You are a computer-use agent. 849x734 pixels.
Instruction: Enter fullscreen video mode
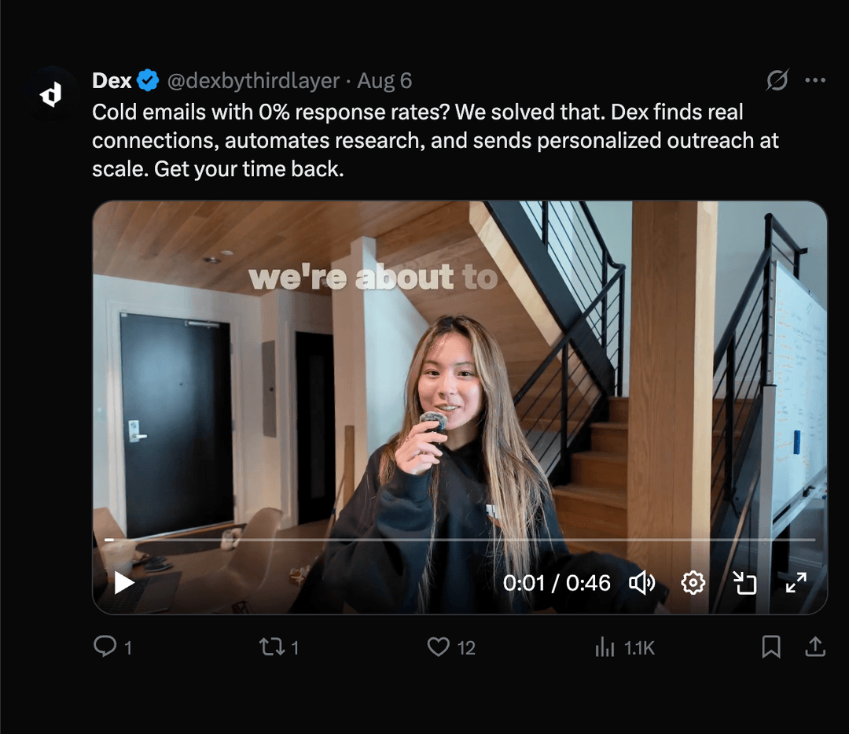pos(796,583)
